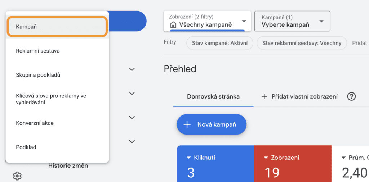Expand the first sidebar chevron section
The height and width of the screenshot is (182, 369).
click(132, 69)
